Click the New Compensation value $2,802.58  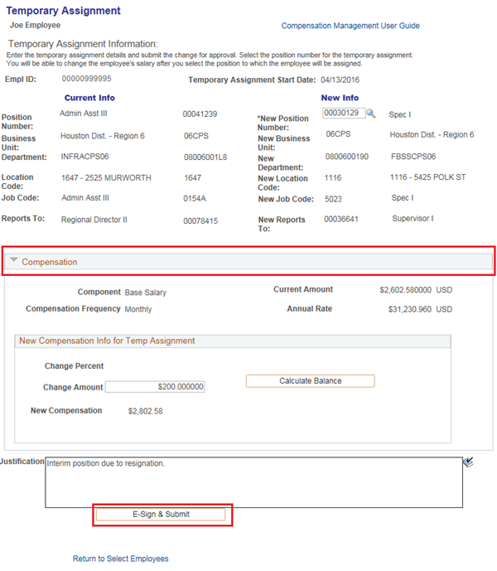146,411
